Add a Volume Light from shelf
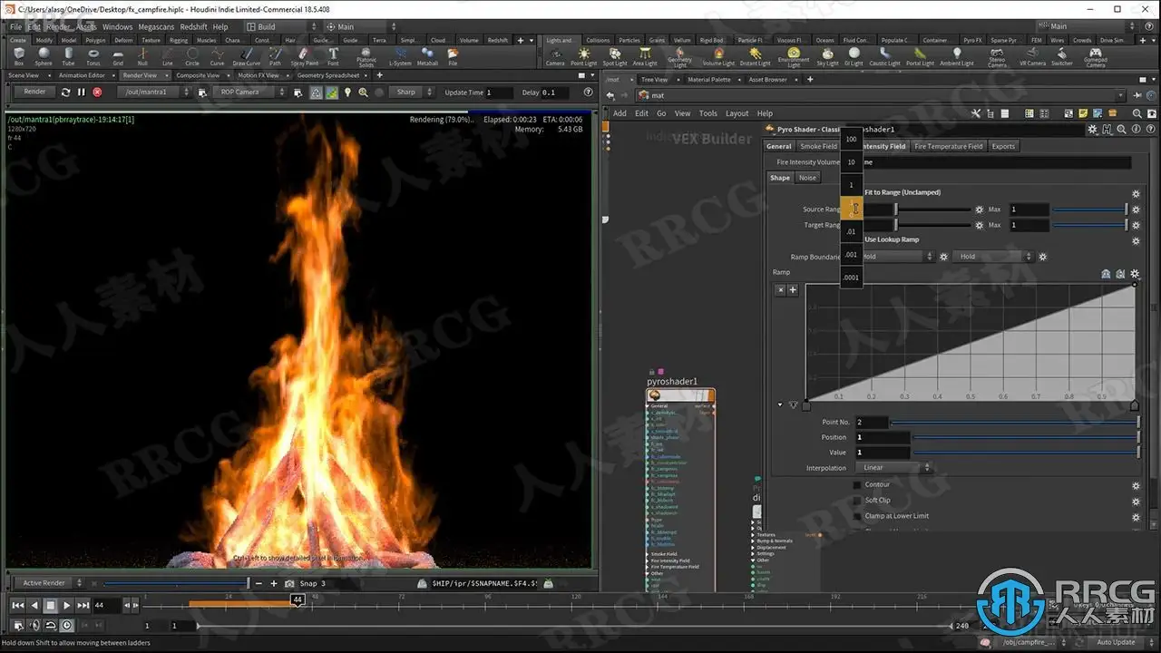Screen dimensions: 1161x653 [718, 57]
